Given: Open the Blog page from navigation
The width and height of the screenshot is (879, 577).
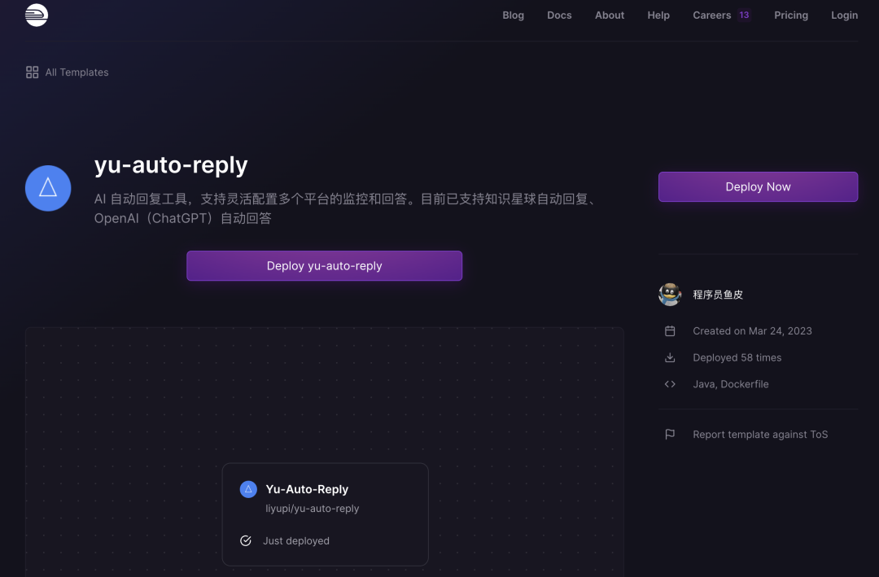Looking at the screenshot, I should (x=513, y=15).
